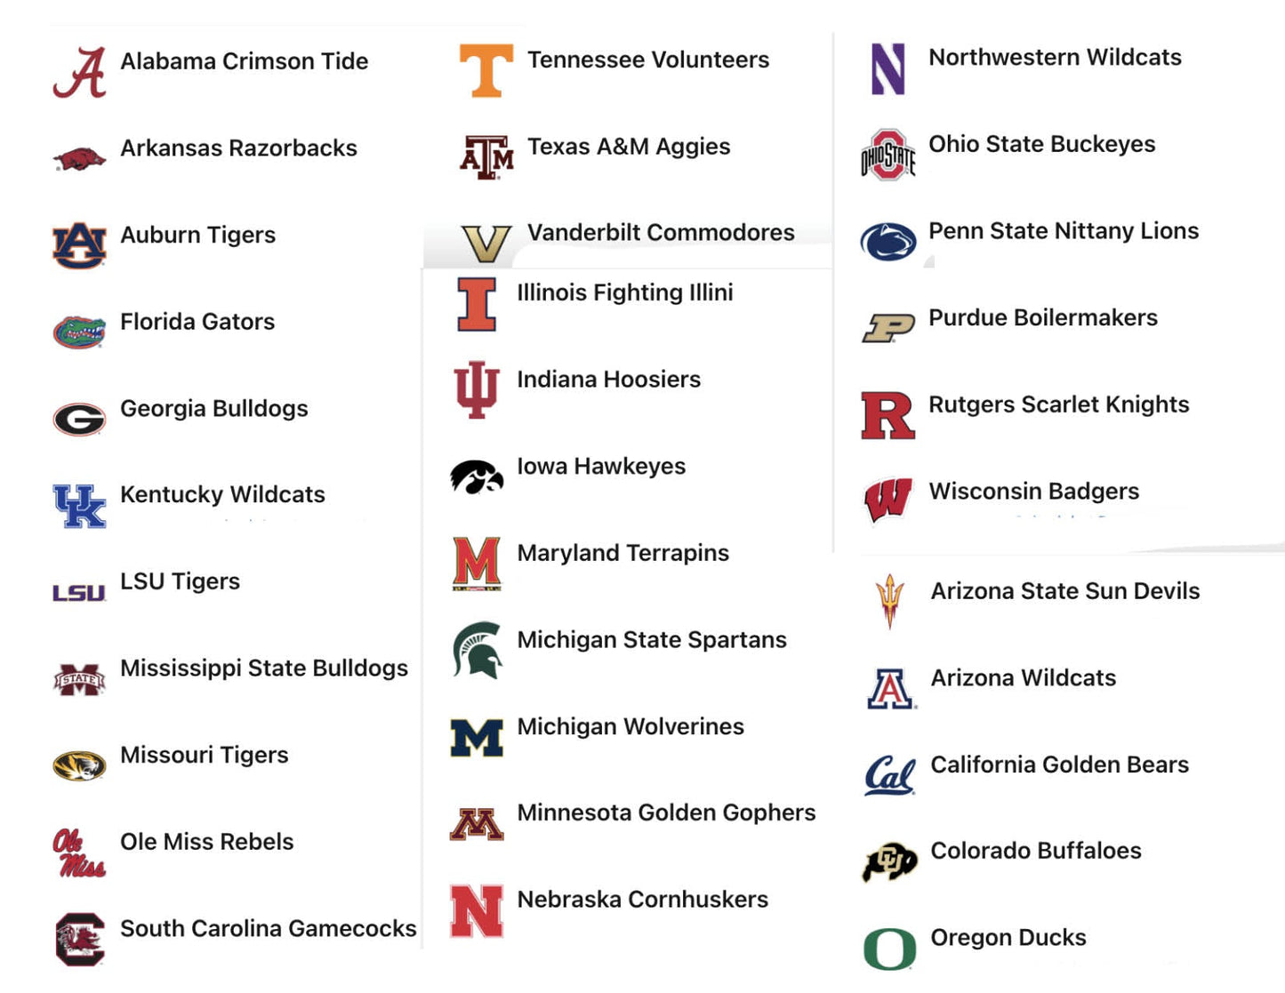This screenshot has height=993, width=1285.
Task: Open the Nebraska Cornhuskers team link
Action: tap(642, 900)
